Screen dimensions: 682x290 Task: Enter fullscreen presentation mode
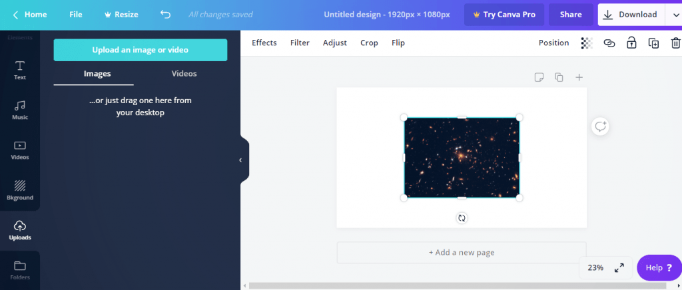(619, 268)
